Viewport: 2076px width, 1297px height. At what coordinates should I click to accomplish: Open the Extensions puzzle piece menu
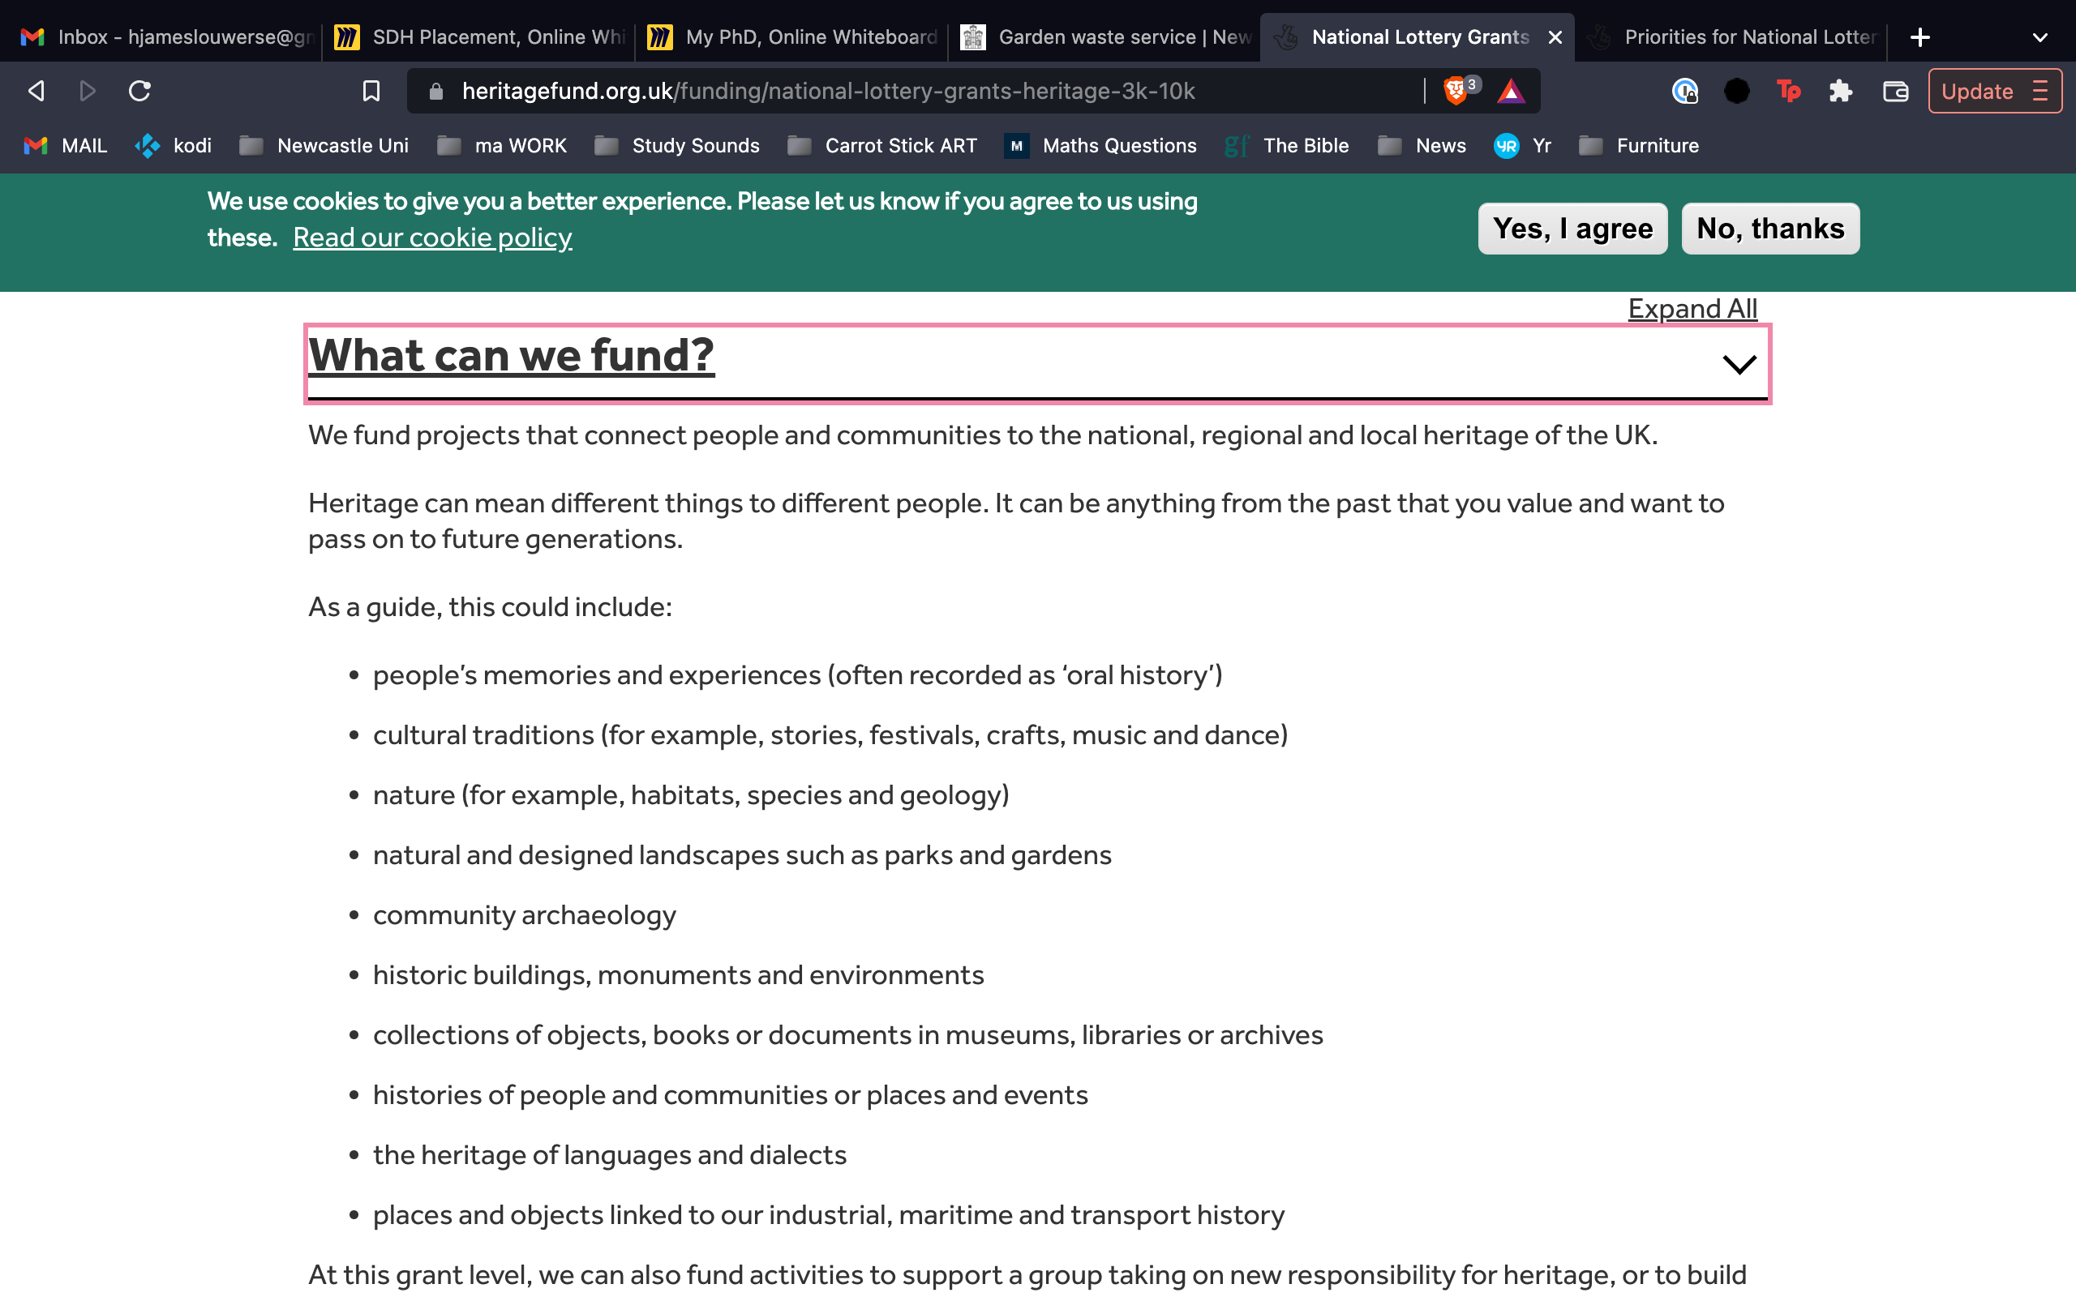pyautogui.click(x=1841, y=91)
